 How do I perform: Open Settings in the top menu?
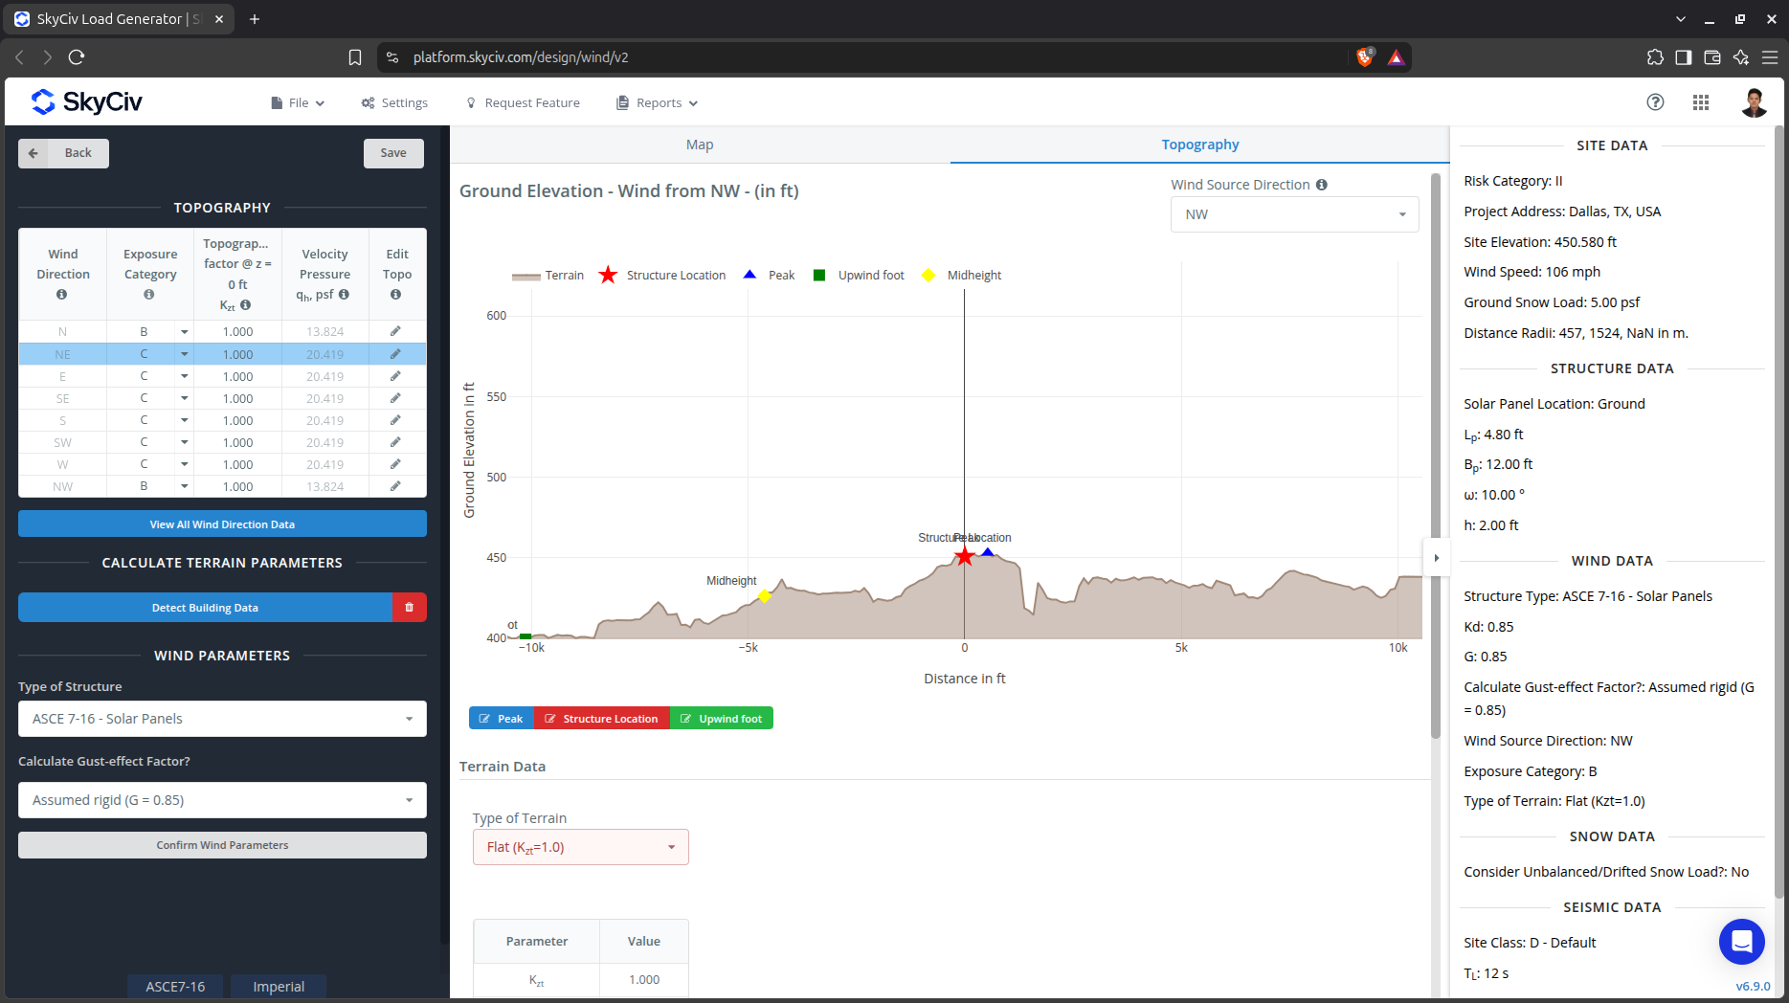click(394, 102)
